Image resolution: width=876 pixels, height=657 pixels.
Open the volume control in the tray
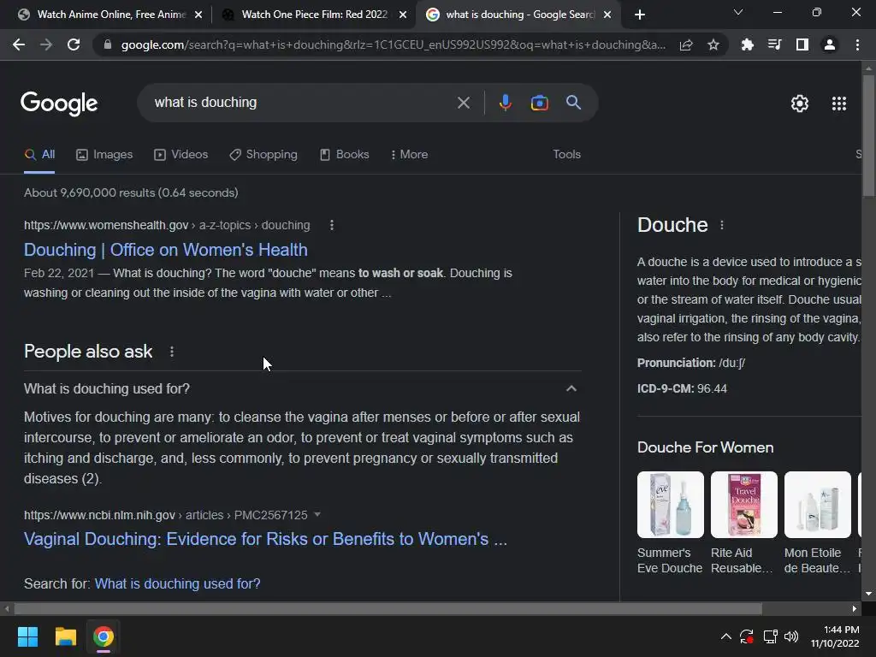(x=791, y=636)
